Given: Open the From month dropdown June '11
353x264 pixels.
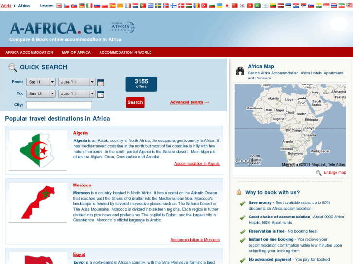Looking at the screenshot, I should (x=77, y=82).
